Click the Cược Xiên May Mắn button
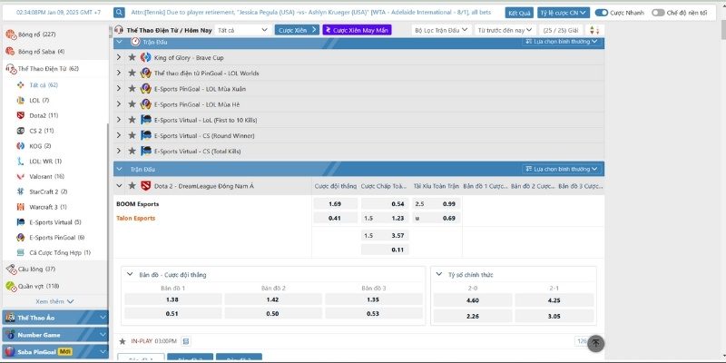 (x=357, y=30)
